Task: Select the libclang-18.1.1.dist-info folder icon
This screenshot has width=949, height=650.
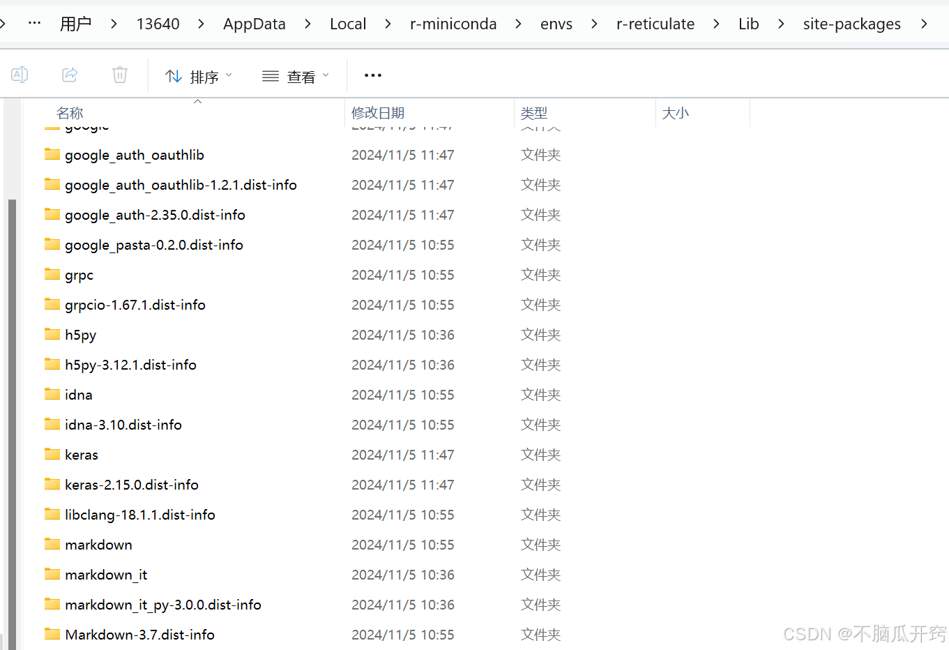Action: [x=52, y=514]
